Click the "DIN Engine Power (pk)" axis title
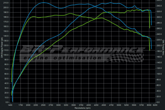Viewport: 165px width, 110px height. click(2, 48)
